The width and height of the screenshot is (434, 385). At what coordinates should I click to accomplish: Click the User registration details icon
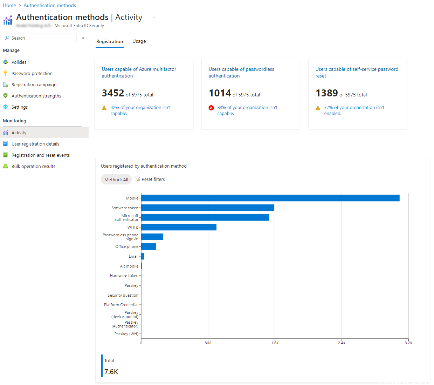pyautogui.click(x=6, y=144)
